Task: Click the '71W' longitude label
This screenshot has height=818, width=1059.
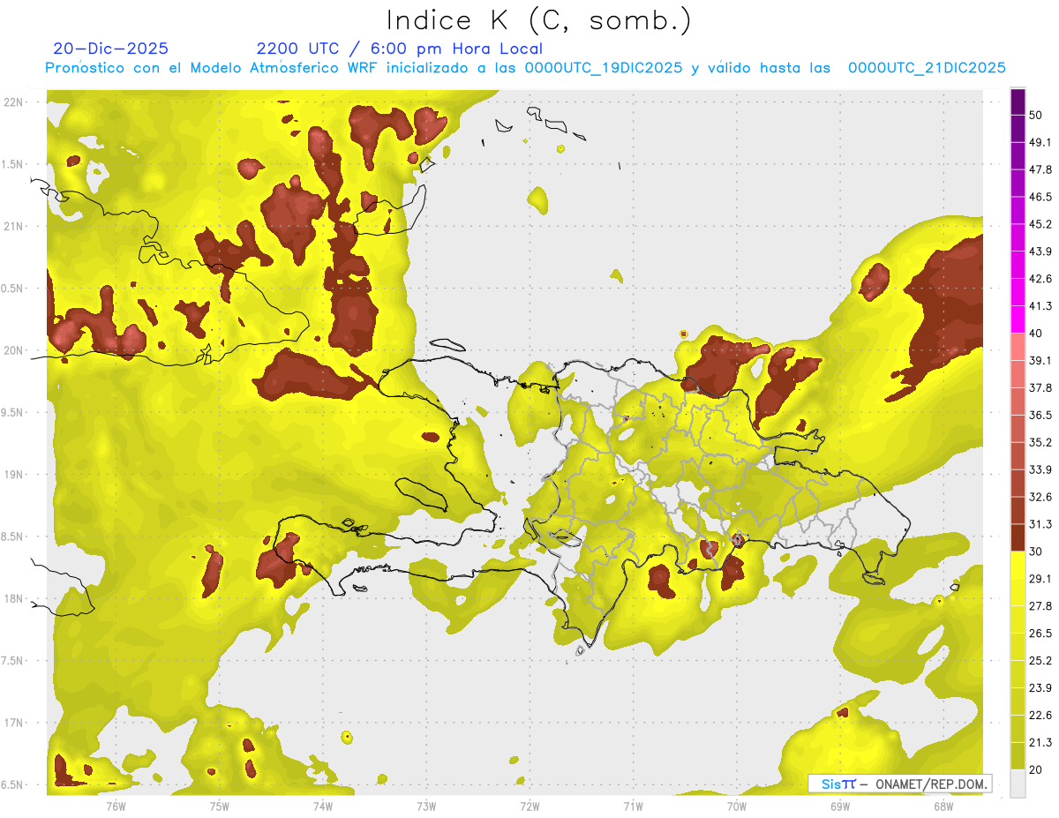Action: tap(633, 806)
